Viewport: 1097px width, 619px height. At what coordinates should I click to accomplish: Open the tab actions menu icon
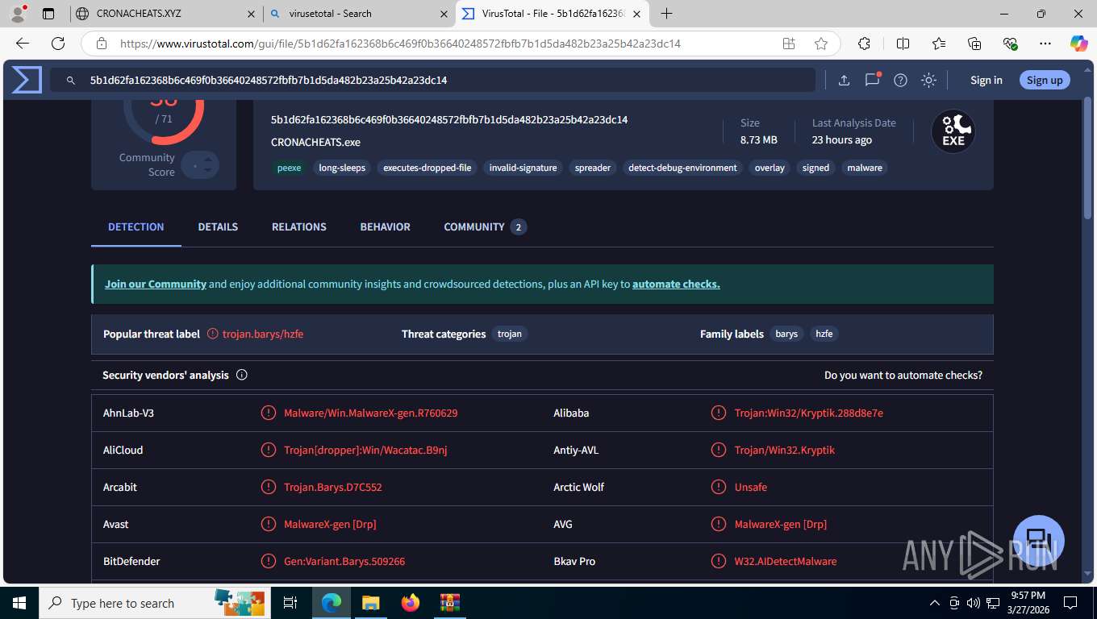(48, 14)
